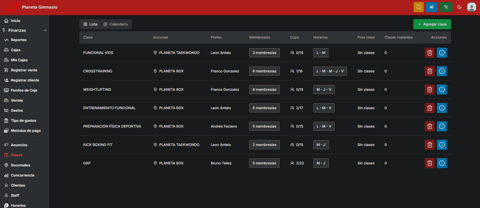Click the Planeta Gimnasio logo
Viewport: 480px width, 208px height.
[13, 7]
